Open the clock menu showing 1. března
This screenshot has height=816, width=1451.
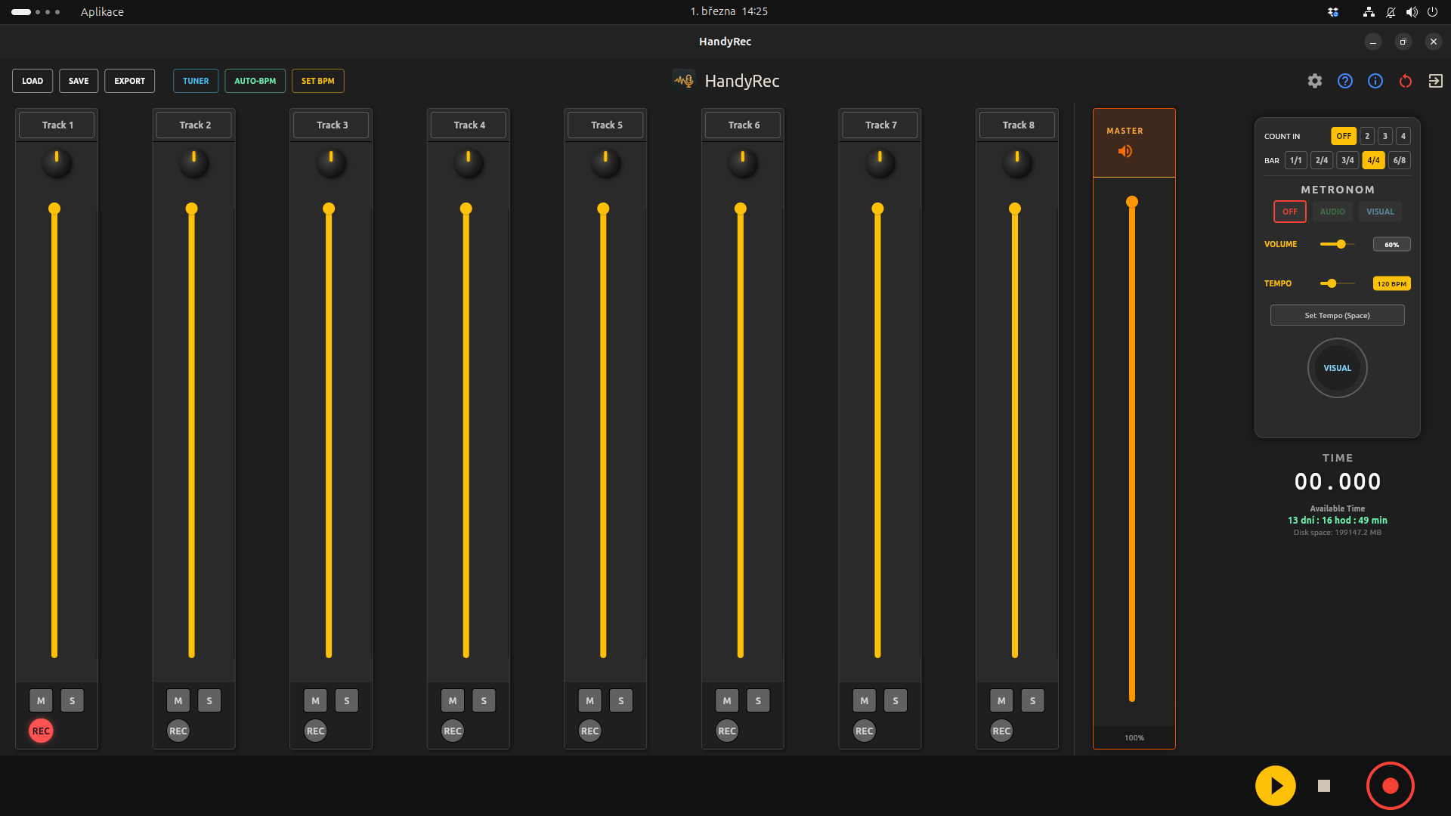pyautogui.click(x=728, y=11)
